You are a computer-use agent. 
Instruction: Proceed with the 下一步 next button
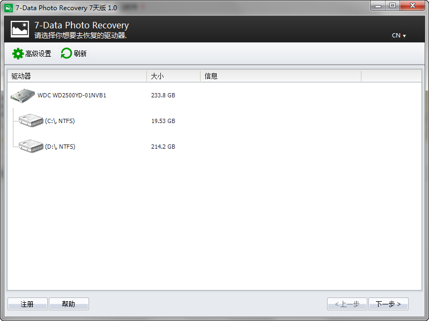click(388, 304)
